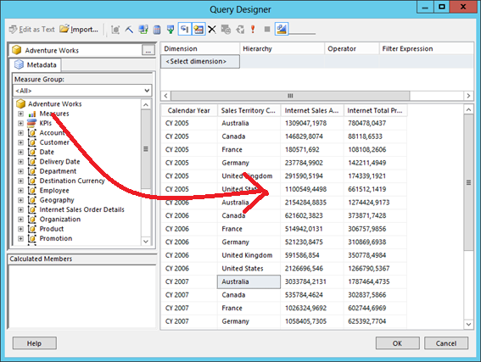Select the highlighted Australia cell for CY 2007
The image size is (481, 362).
coord(249,281)
